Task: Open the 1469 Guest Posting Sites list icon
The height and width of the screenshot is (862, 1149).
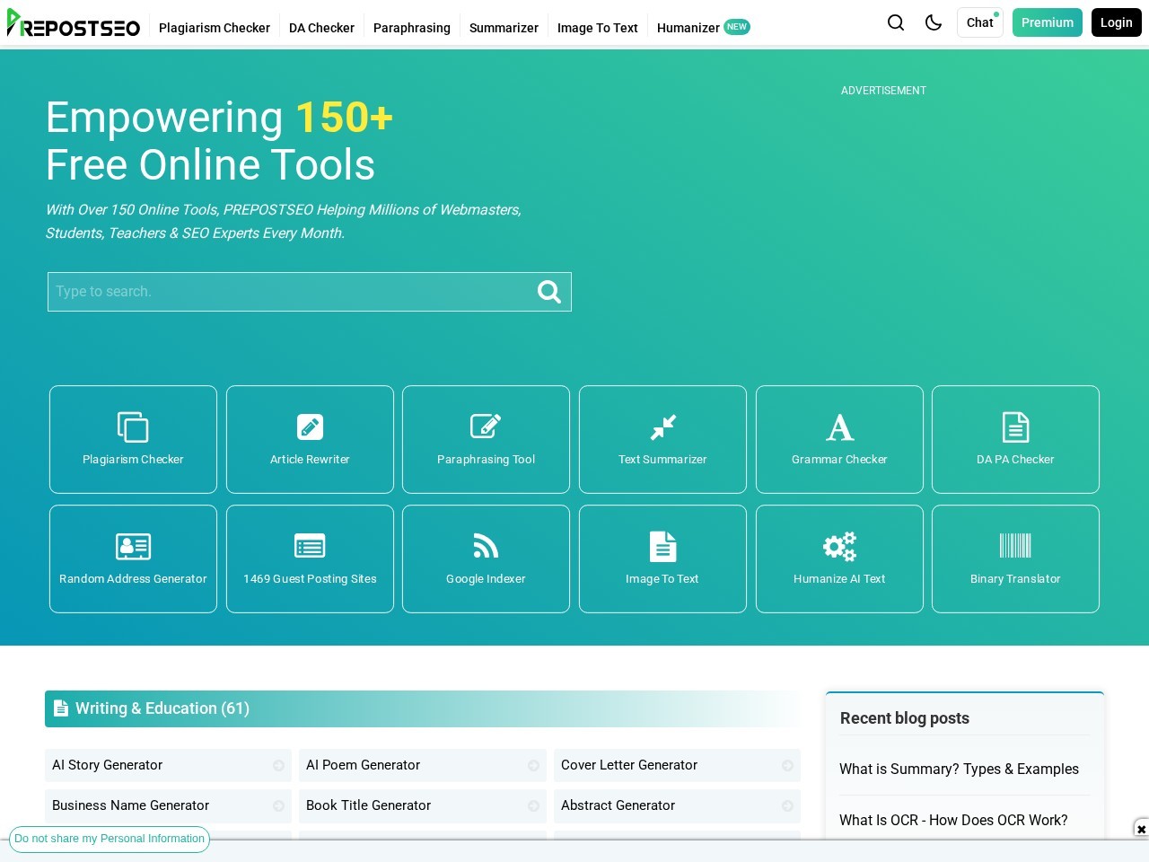Action: tap(310, 546)
